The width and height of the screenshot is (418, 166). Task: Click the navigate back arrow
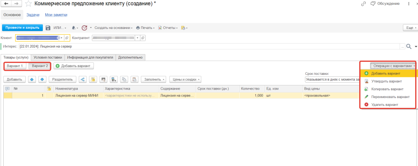click(x=7, y=4)
